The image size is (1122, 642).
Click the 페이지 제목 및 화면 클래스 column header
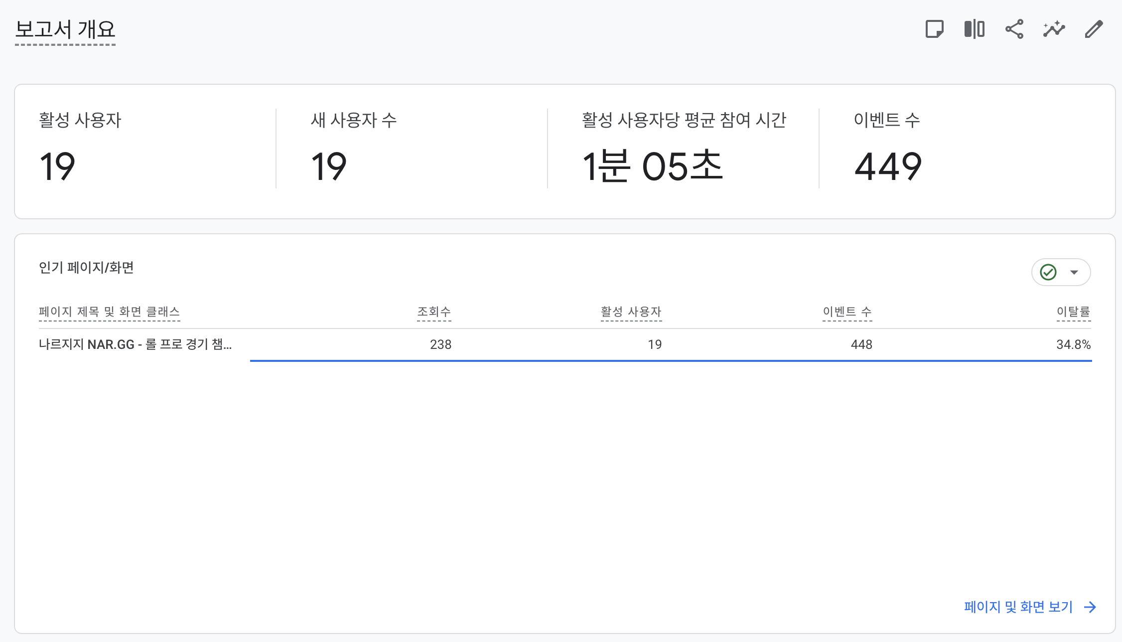109,312
